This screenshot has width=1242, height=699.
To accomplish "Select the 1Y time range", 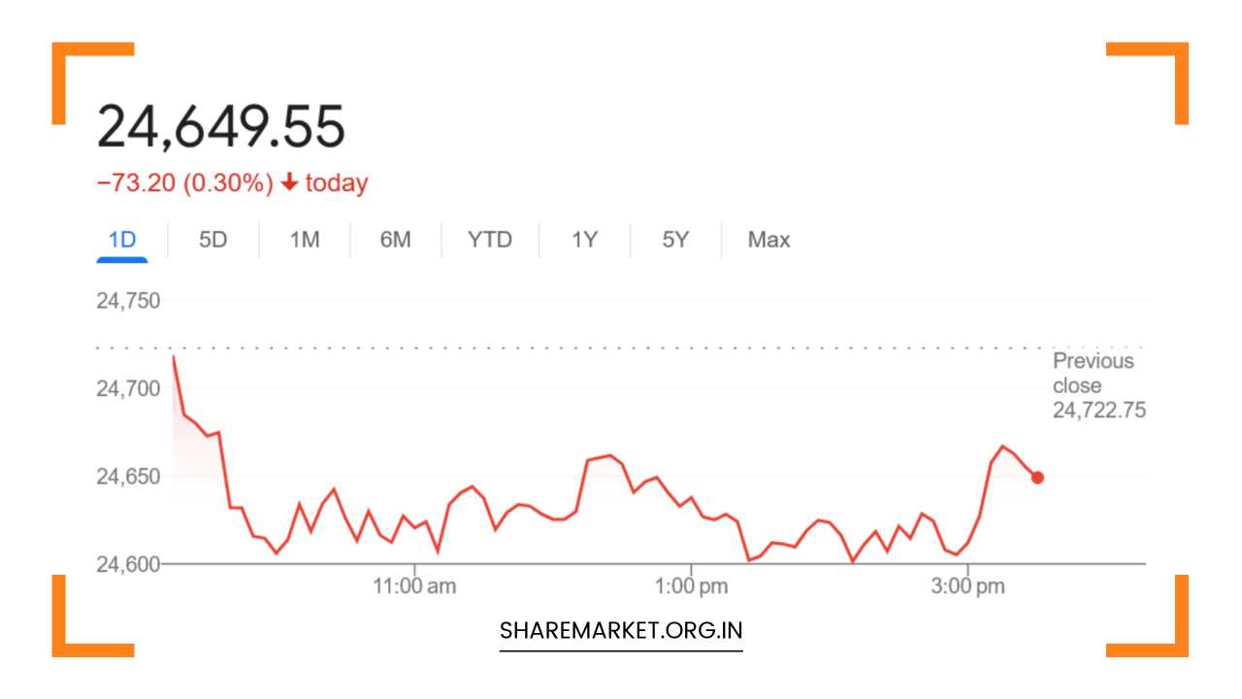I will (x=584, y=240).
